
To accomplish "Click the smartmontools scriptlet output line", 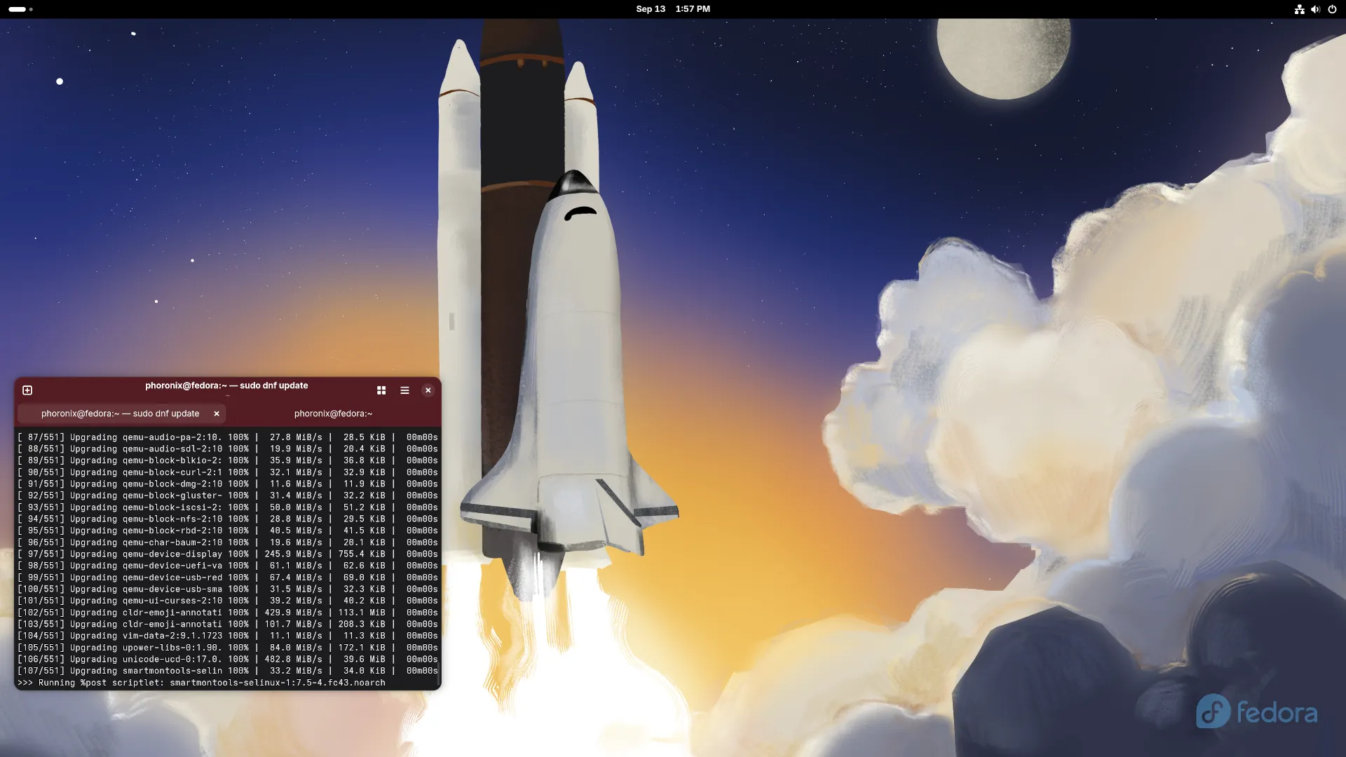I will [x=200, y=682].
